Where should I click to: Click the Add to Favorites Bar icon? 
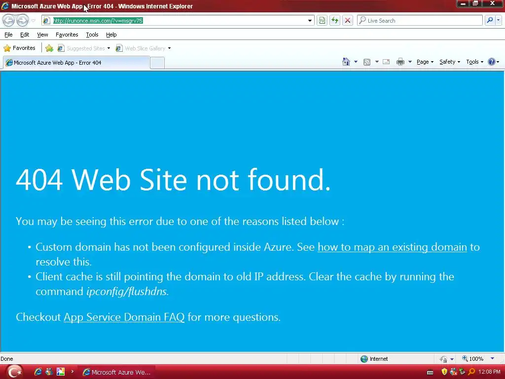(x=49, y=48)
